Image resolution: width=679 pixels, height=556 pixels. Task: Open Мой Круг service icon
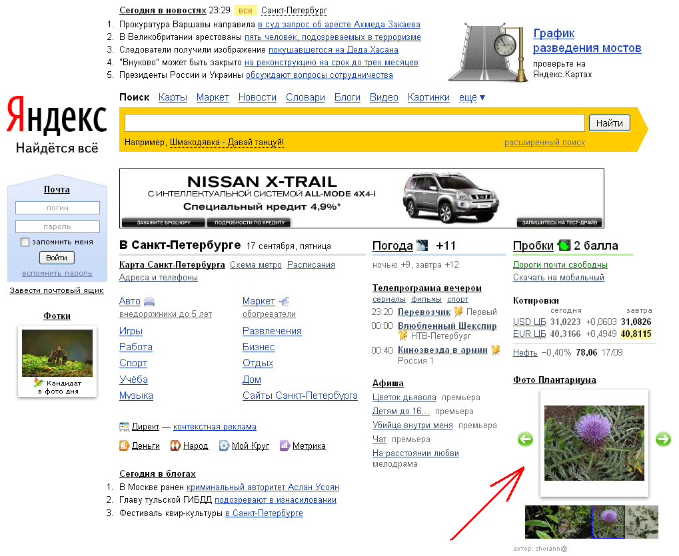pyautogui.click(x=225, y=446)
